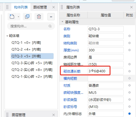Disable the 附加 circle for 内/外墙标志
The width and height of the screenshot is (136, 117).
click(130, 114)
